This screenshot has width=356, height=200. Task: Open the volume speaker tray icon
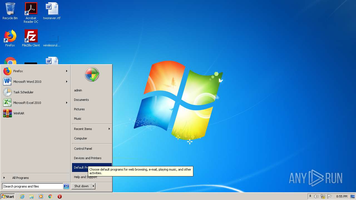pyautogui.click(x=316, y=196)
